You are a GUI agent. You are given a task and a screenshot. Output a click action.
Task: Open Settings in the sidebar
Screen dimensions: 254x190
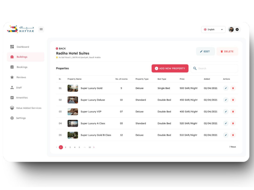pos(18,118)
